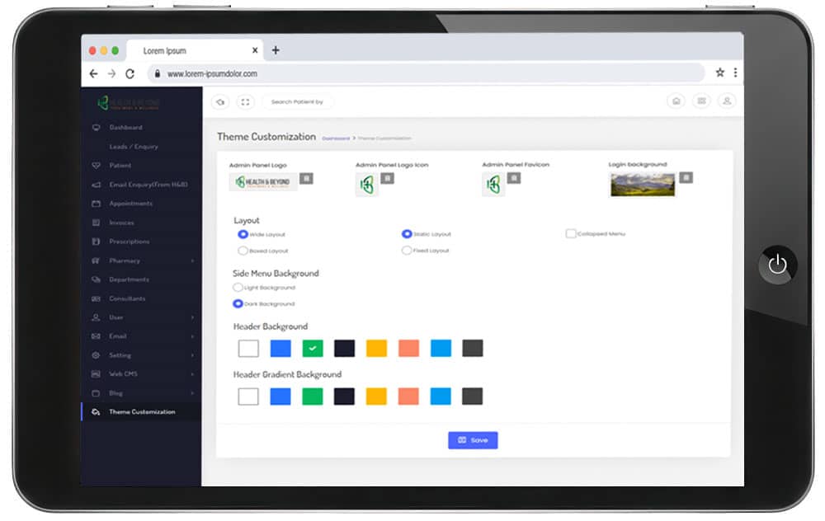Open the browser three-dot menu
This screenshot has height=521, width=825.
[x=735, y=73]
